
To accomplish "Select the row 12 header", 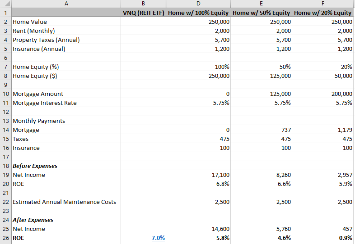I will click(x=6, y=112).
